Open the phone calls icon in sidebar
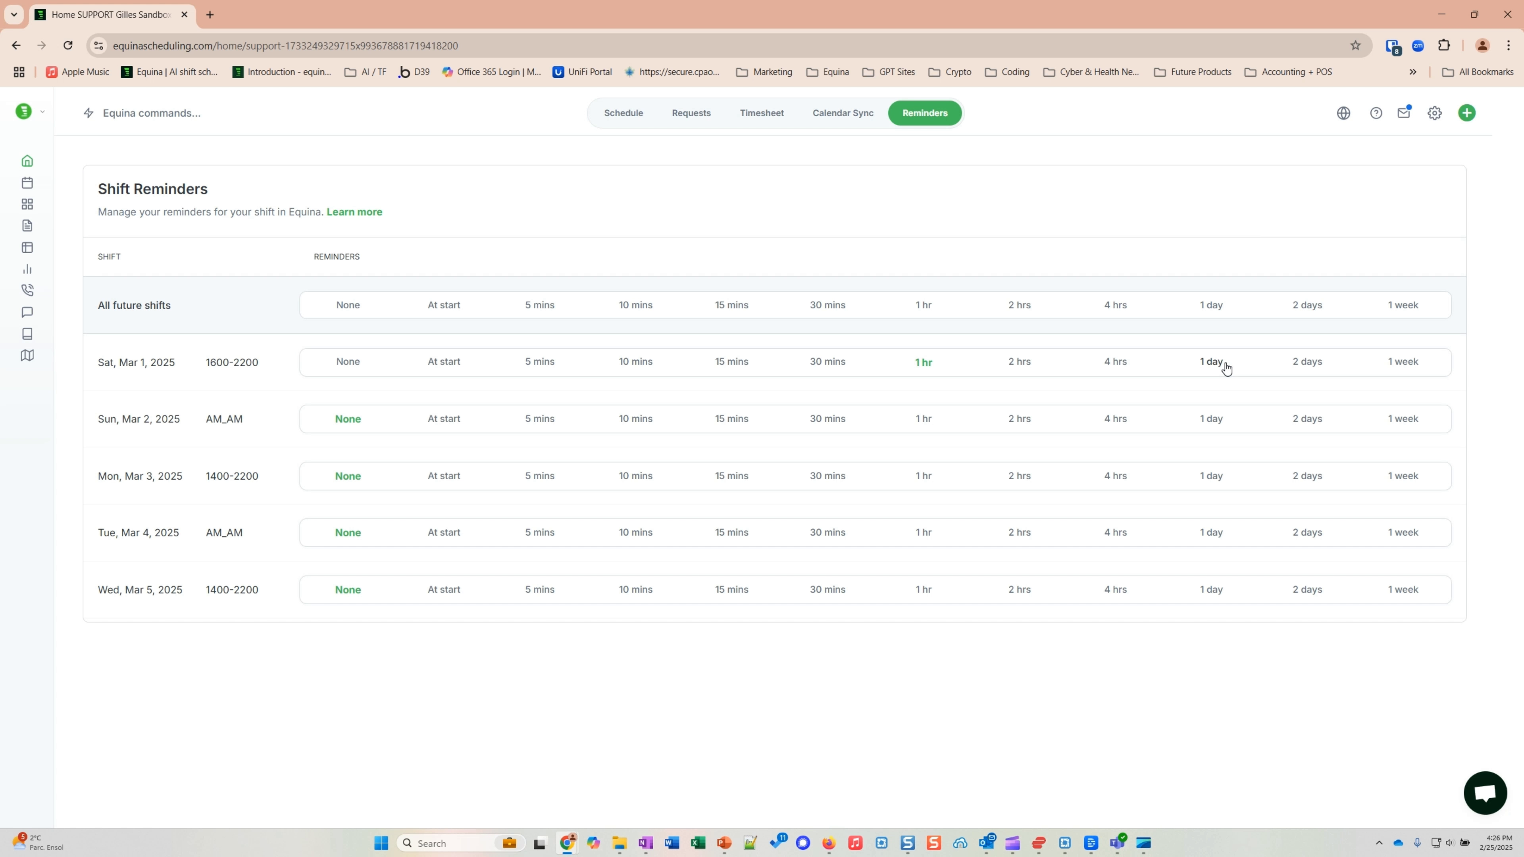Screen dimensions: 1524x857 point(27,290)
